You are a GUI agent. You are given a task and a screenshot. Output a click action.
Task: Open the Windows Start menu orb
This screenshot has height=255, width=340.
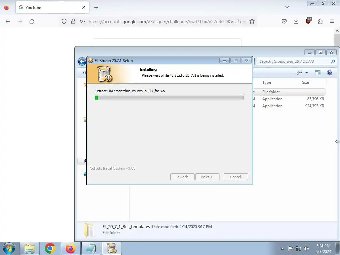9,248
